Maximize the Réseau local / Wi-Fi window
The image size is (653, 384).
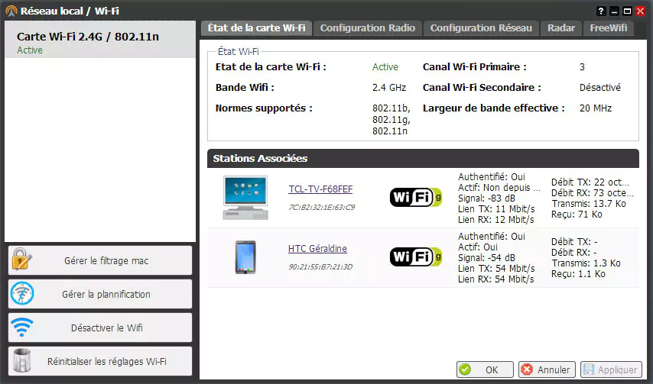pyautogui.click(x=628, y=11)
